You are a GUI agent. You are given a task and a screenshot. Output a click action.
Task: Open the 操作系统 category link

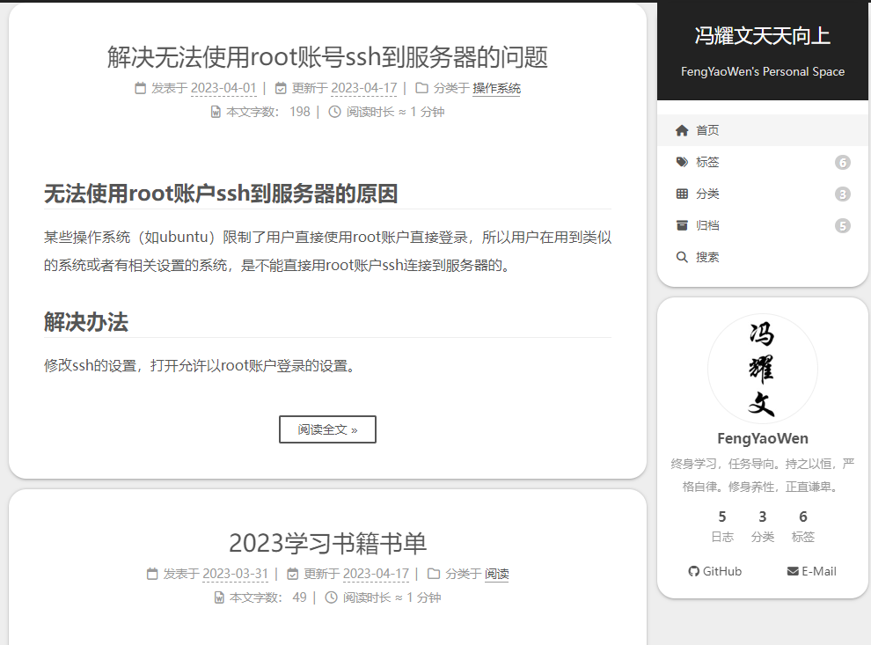(x=496, y=88)
